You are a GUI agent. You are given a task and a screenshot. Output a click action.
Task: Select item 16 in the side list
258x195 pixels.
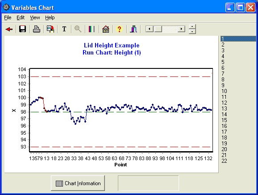(238, 126)
